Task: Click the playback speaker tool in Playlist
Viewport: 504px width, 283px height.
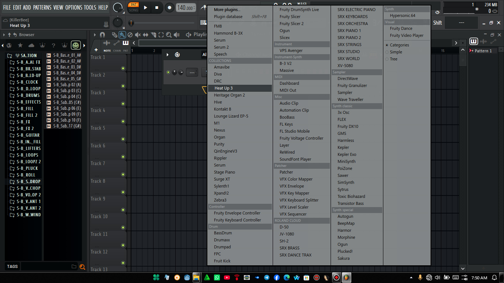Action: (x=177, y=35)
